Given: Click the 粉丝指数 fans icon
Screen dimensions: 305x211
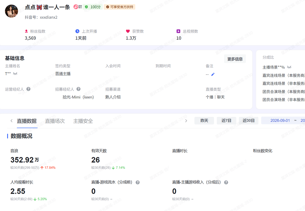Looking at the screenshot, I should pyautogui.click(x=27, y=31).
